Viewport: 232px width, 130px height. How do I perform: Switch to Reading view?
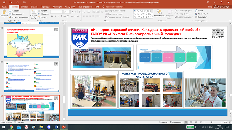(196, 122)
